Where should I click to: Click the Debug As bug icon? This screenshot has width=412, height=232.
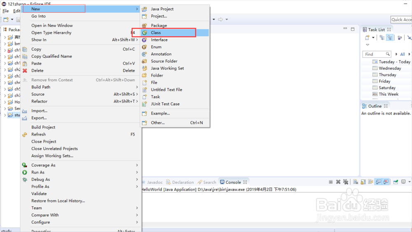(x=25, y=179)
